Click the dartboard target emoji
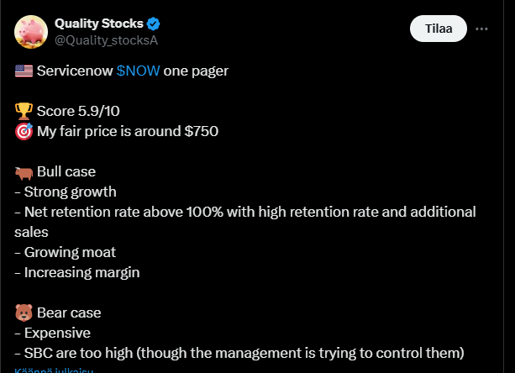Screen dimensions: 515x373 [24, 131]
